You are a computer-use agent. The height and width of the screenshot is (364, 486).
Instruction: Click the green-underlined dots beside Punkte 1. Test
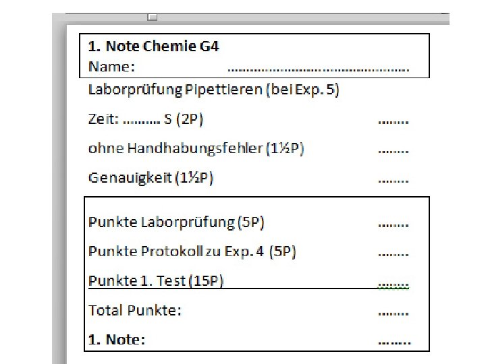coord(393,284)
